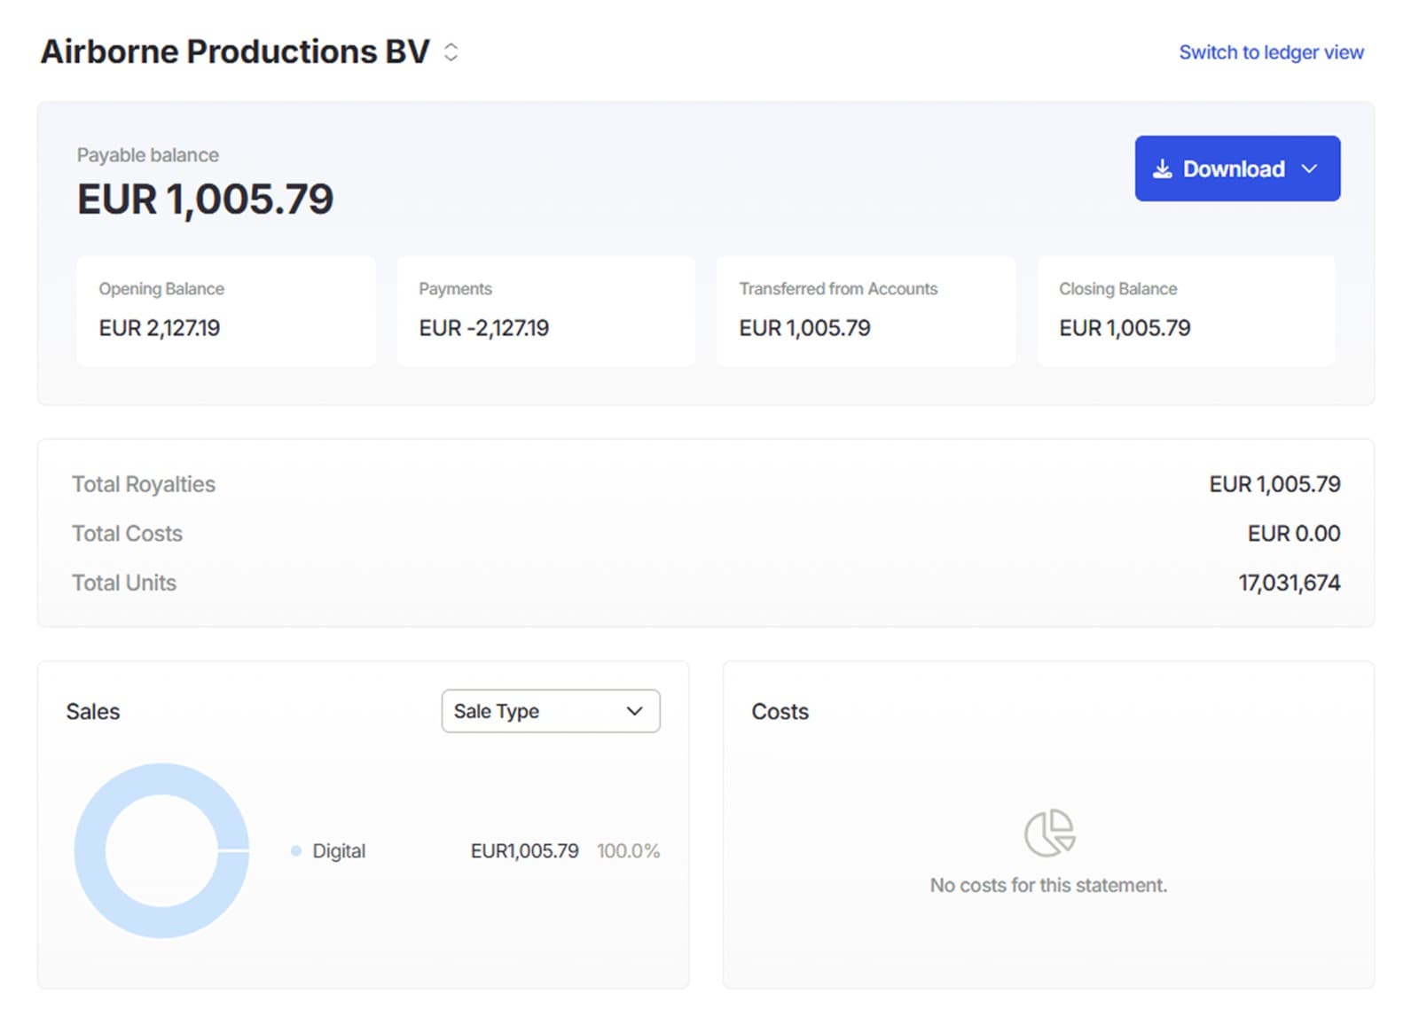Select the Opening Balance card
This screenshot has width=1419, height=1033.
pyautogui.click(x=226, y=311)
